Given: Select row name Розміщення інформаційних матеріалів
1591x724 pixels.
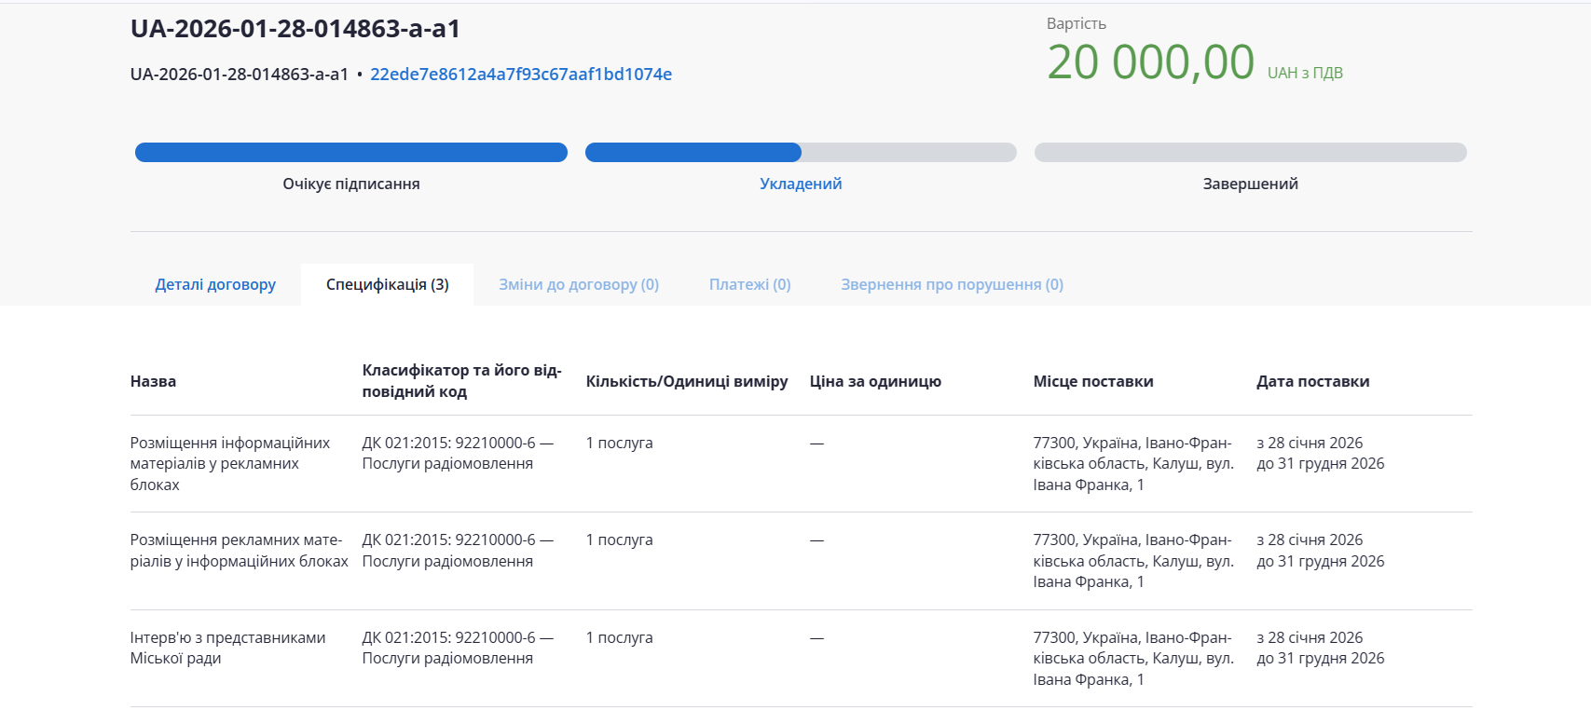Looking at the screenshot, I should 229,463.
